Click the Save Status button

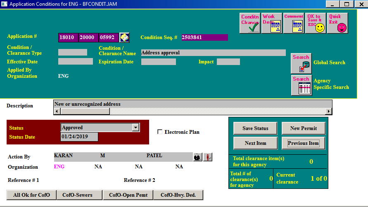(255, 128)
